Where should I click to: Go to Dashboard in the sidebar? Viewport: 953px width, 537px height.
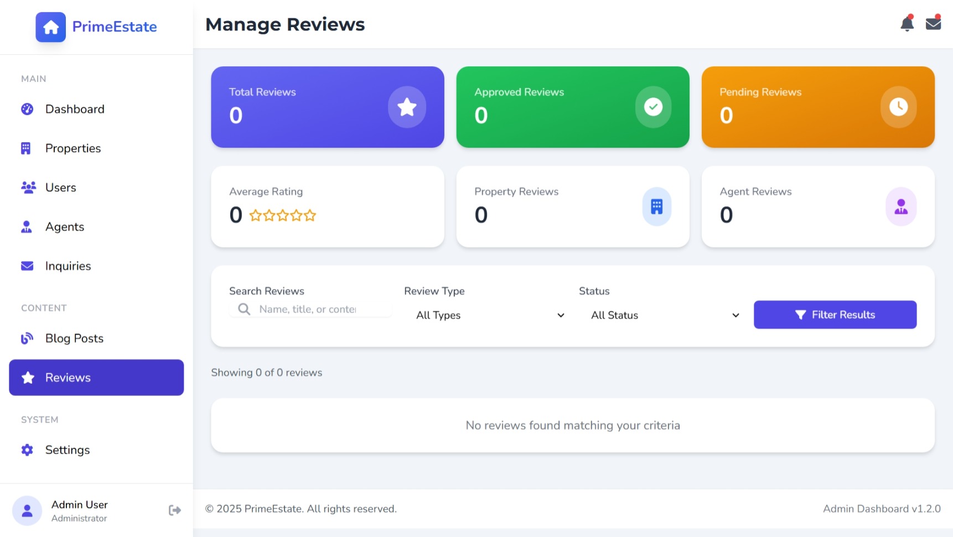click(75, 110)
